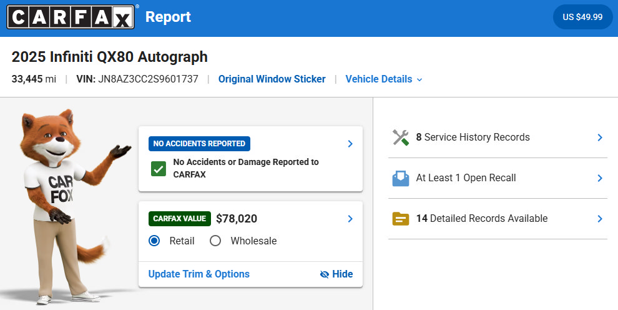Viewport: 618px width, 310px height.
Task: Click the CARFAX logo
Action: [71, 17]
